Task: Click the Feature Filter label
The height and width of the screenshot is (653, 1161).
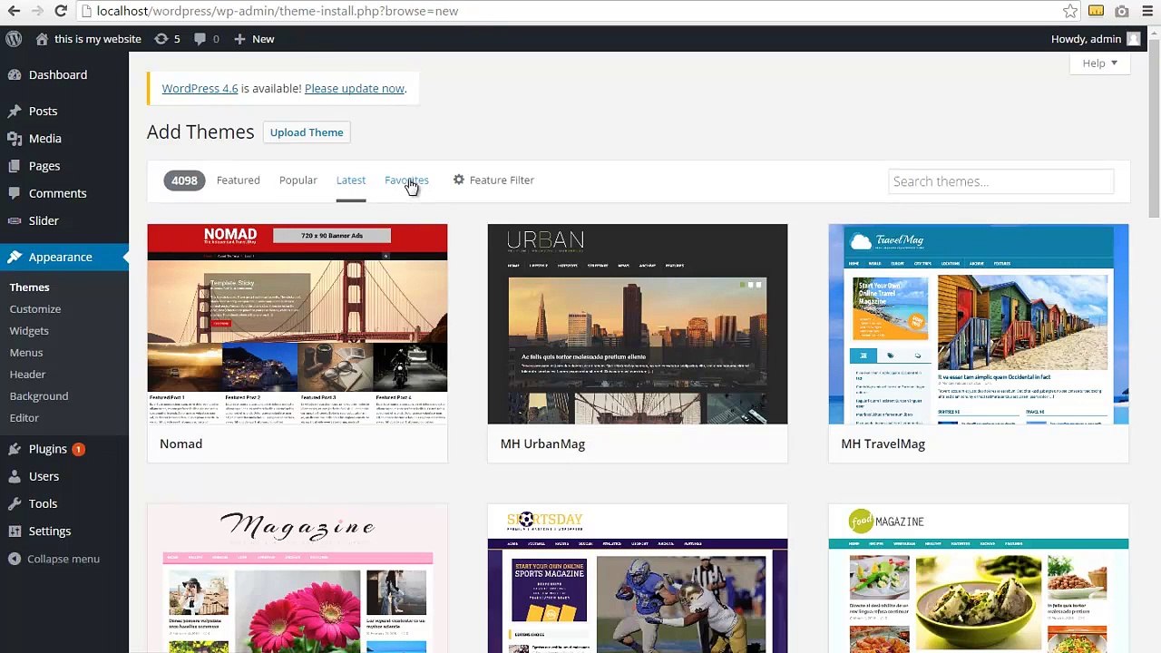Action: (502, 180)
